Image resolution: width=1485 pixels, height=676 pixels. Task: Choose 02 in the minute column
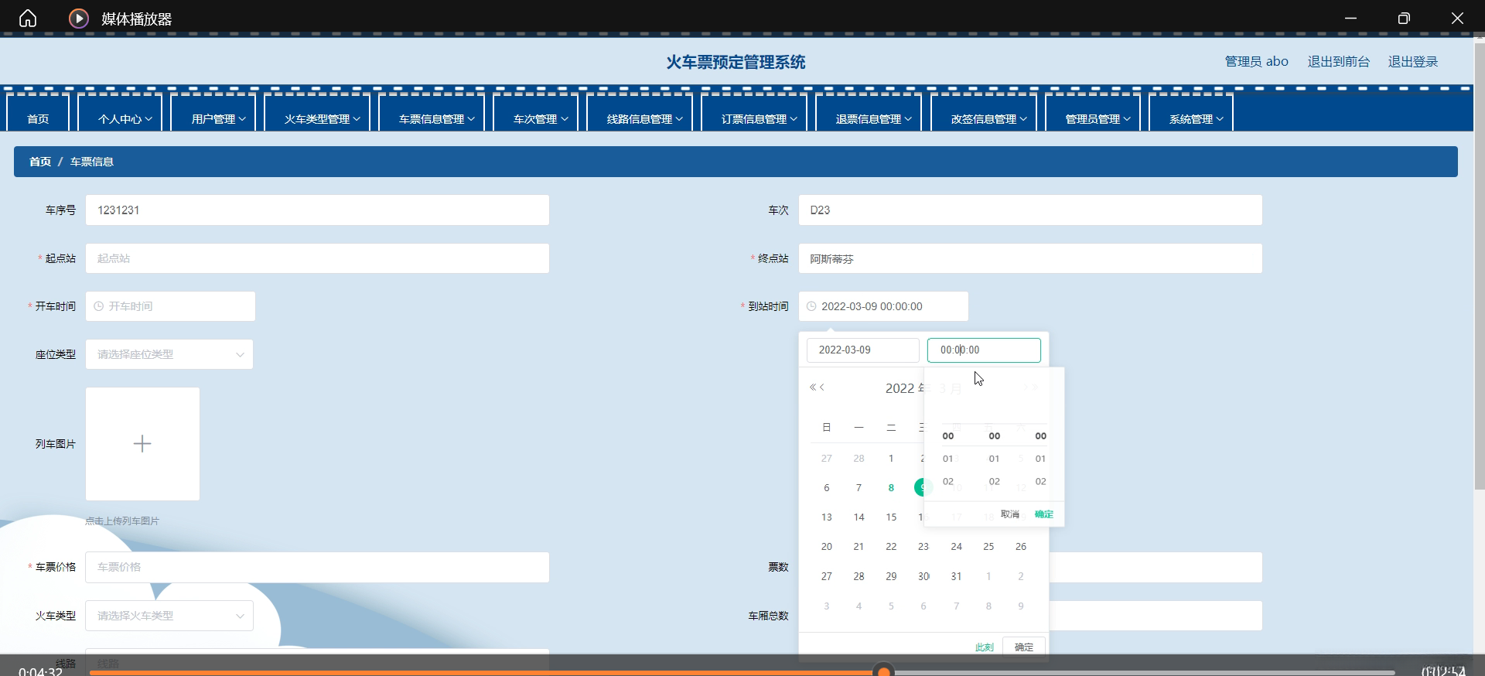click(x=995, y=481)
